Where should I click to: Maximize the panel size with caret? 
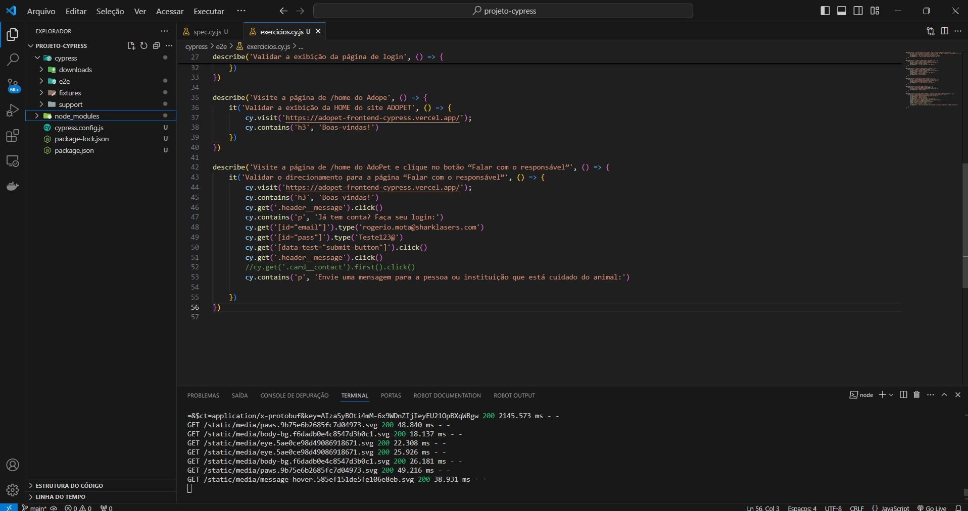tap(944, 395)
